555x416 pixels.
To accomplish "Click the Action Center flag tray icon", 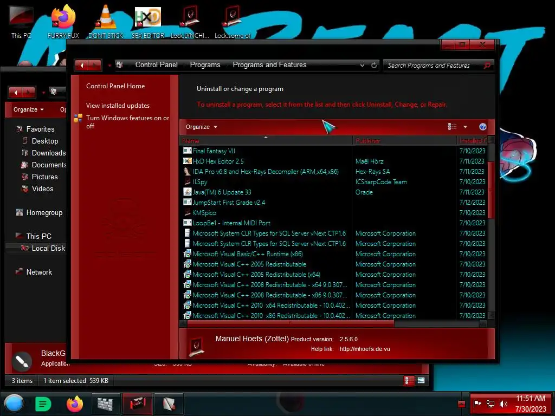I will click(x=477, y=404).
